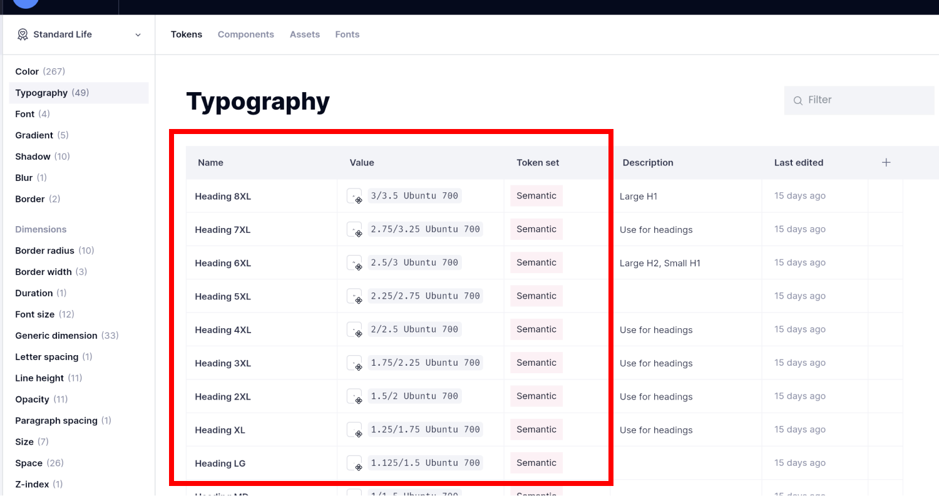Switch to the Tokens tab

[x=187, y=34]
